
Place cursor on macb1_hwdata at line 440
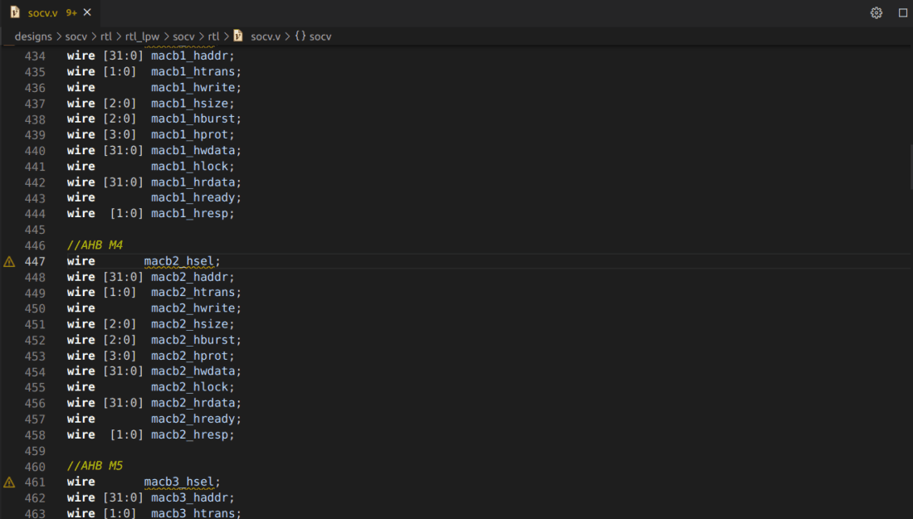[x=195, y=151]
